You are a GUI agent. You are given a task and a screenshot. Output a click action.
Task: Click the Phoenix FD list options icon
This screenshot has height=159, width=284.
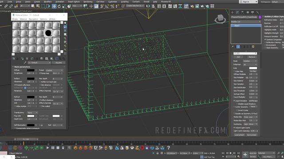(x=69, y=148)
